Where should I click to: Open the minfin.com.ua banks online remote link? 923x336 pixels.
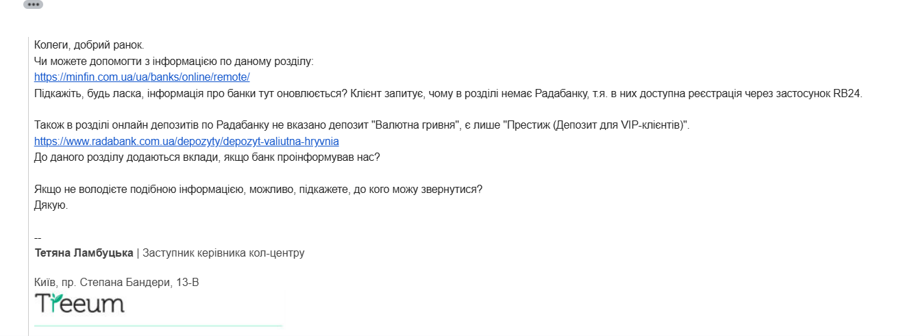click(142, 77)
